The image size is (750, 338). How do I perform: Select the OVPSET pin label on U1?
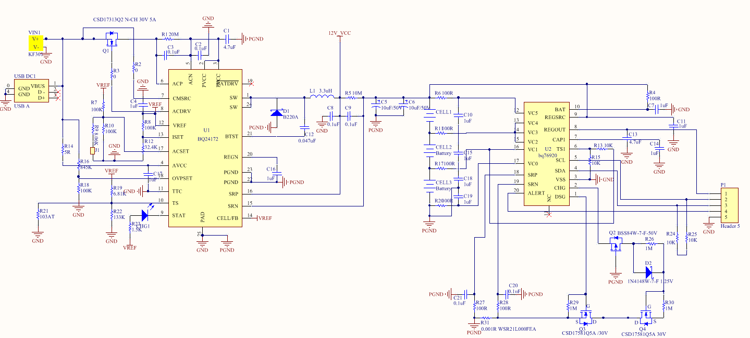pos(182,178)
